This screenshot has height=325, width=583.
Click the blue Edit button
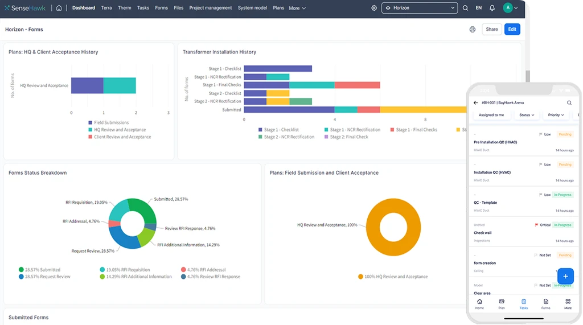tap(512, 30)
